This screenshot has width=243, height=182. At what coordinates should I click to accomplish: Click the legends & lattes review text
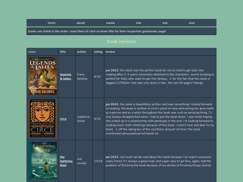(160, 76)
